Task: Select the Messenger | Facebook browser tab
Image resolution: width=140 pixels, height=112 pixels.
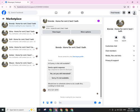Action: coord(17,2)
